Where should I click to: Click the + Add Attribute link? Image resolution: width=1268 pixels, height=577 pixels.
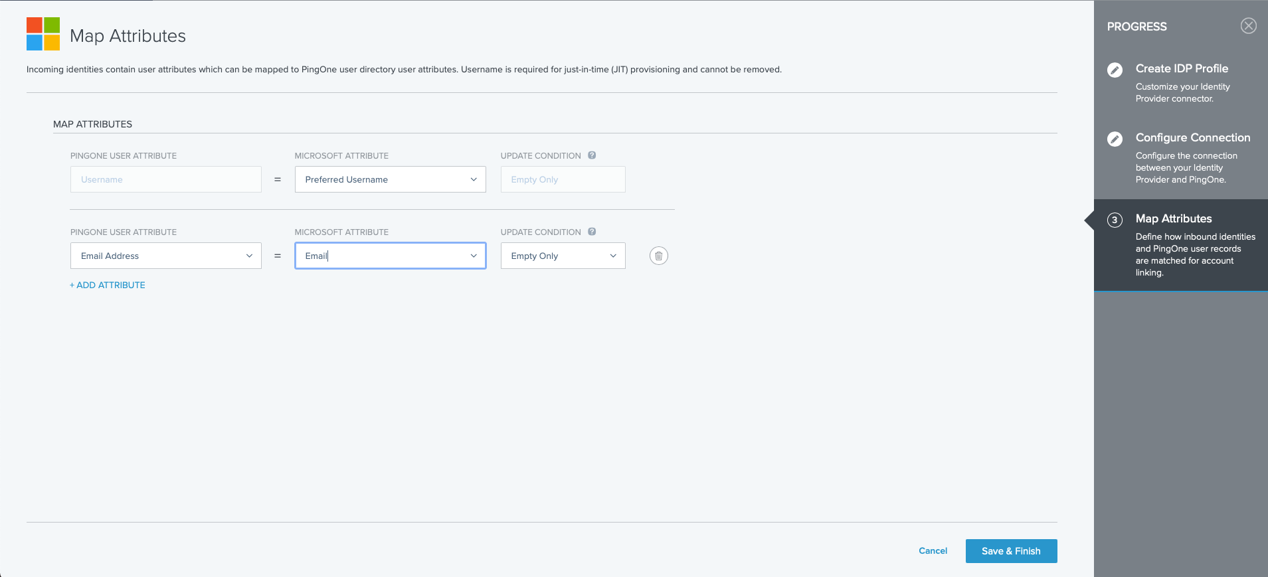[108, 285]
